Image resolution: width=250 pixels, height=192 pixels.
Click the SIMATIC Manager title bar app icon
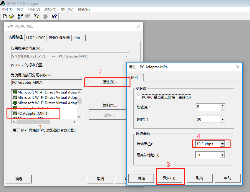pos(3,3)
